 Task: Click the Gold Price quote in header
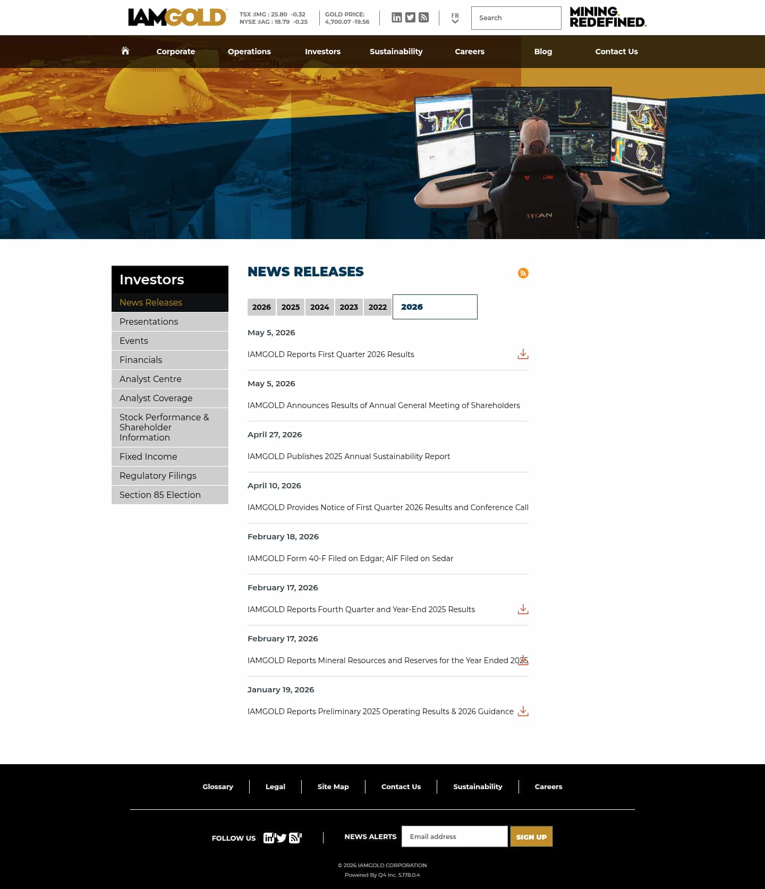click(347, 18)
